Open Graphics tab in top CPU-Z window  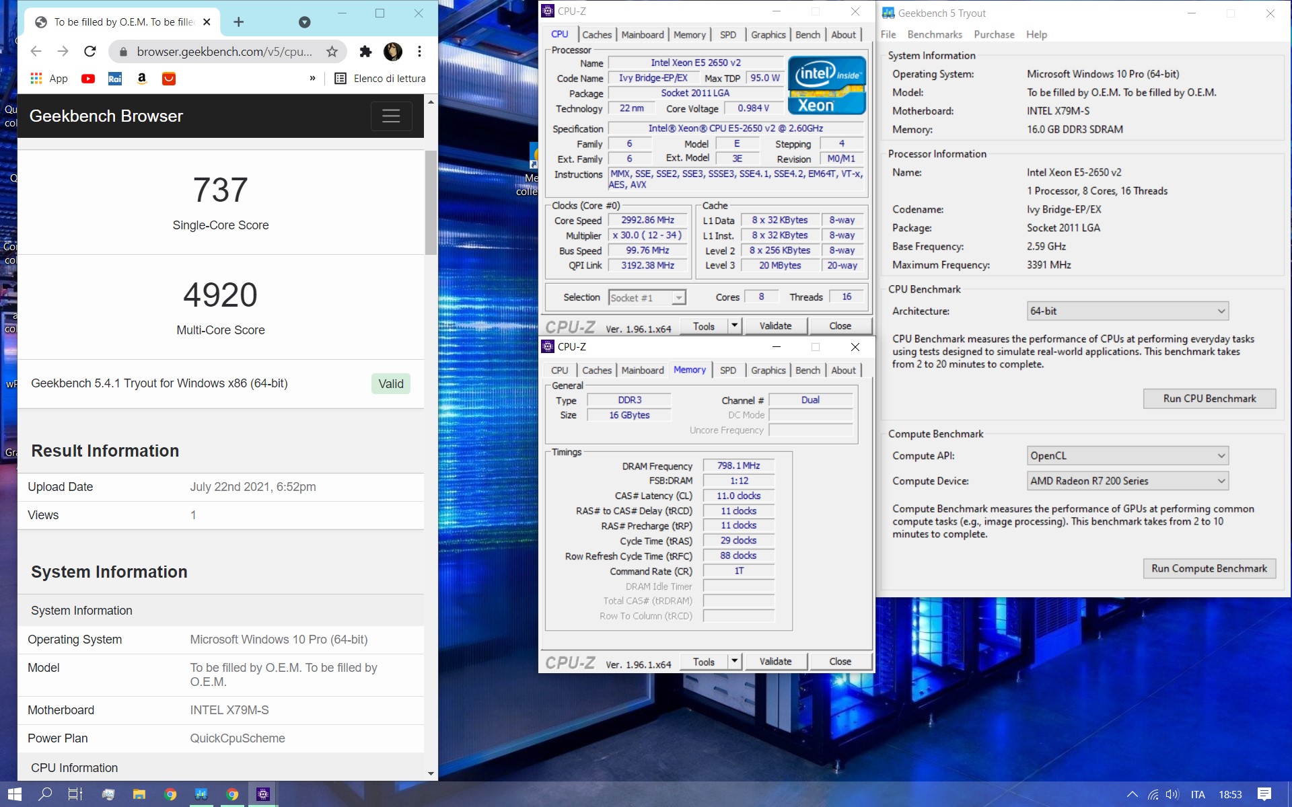click(x=768, y=34)
